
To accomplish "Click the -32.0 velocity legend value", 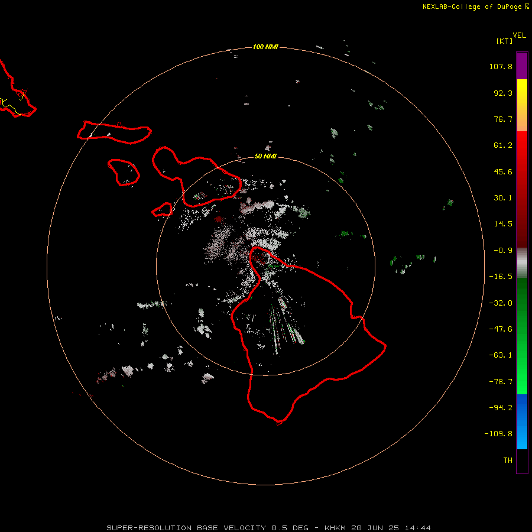I will (x=501, y=303).
